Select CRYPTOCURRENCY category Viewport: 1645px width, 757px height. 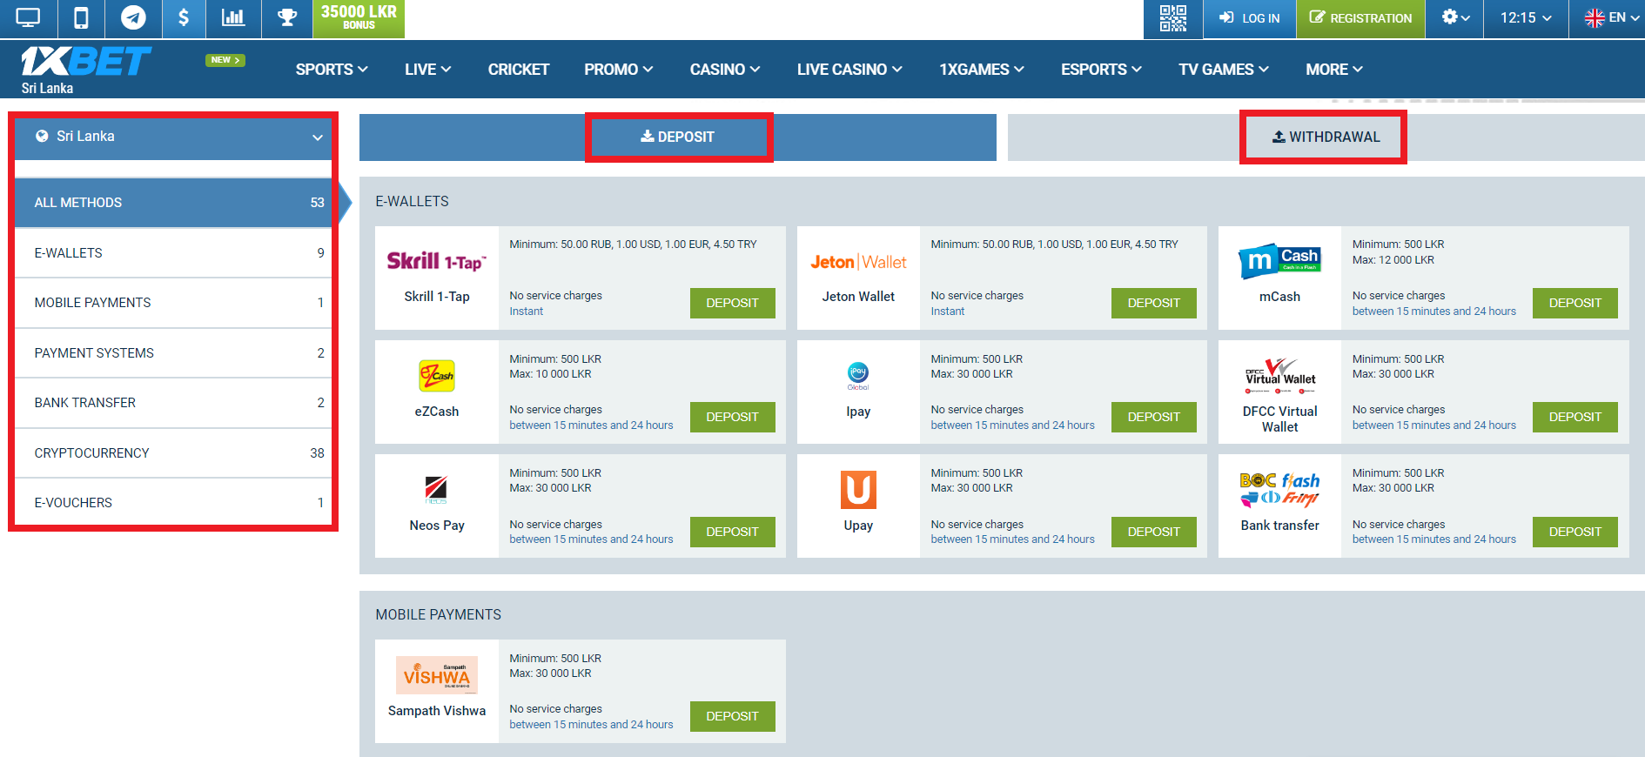click(174, 453)
